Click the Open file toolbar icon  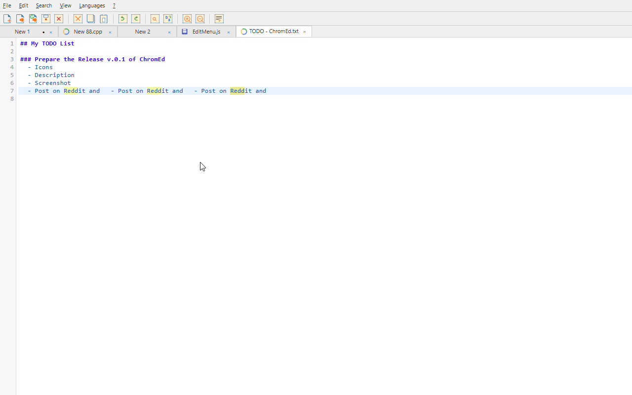[20, 19]
